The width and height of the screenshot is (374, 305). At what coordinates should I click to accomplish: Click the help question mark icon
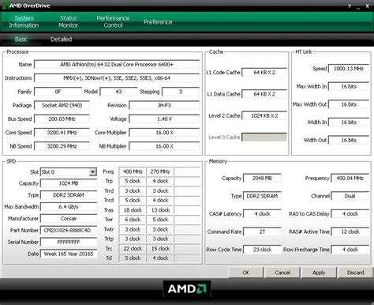[350, 6]
